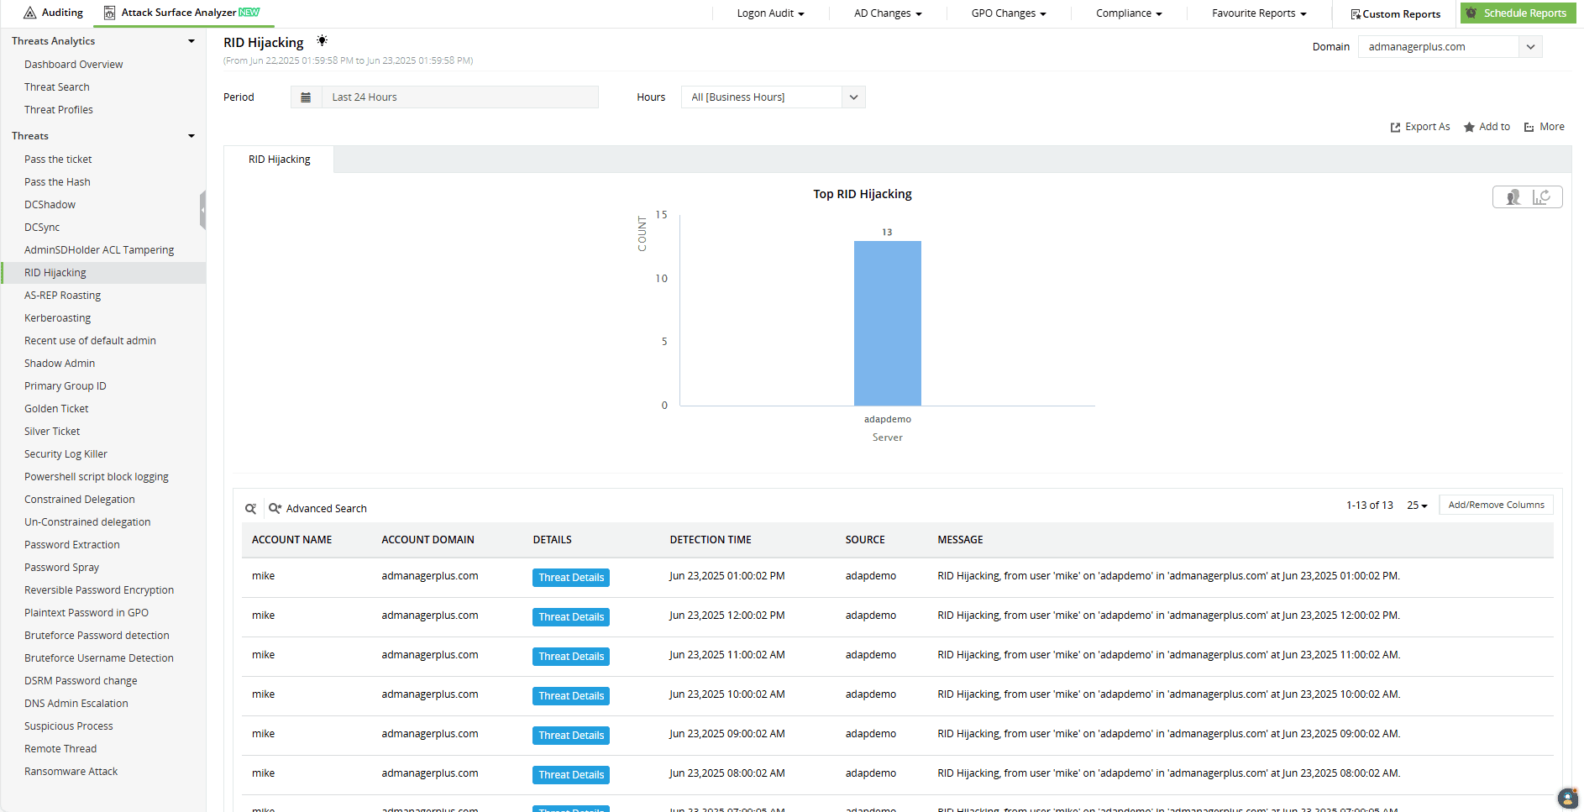Select the Golden Ticket threat
This screenshot has height=812, width=1584.
56,409
